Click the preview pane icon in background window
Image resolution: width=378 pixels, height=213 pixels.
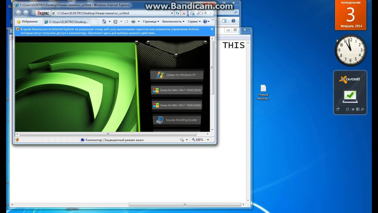point(224,21)
